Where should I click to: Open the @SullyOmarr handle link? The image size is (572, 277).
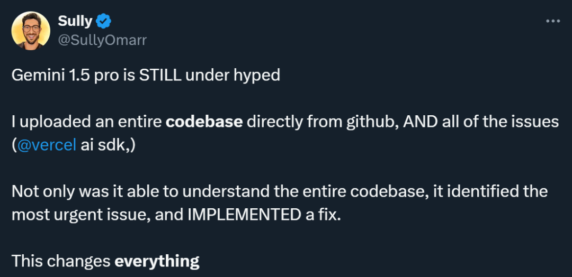(x=102, y=40)
